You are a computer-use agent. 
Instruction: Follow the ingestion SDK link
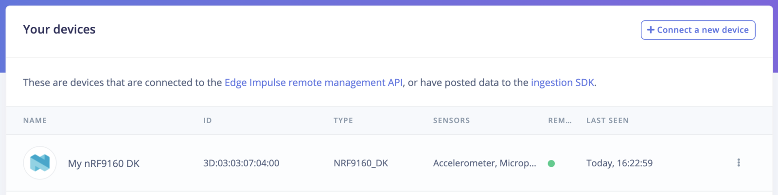(x=562, y=83)
